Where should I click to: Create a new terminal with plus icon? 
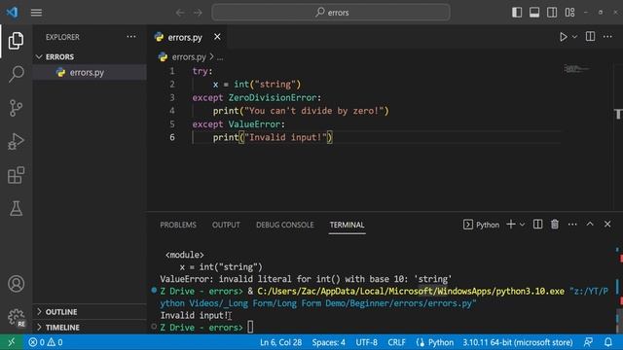coord(511,225)
